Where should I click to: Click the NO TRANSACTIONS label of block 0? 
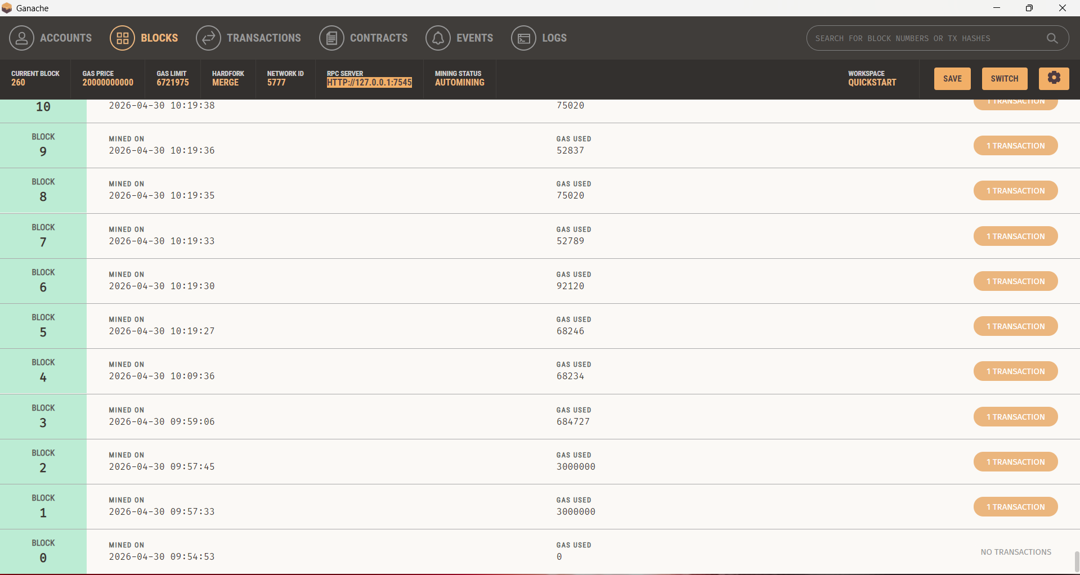tap(1016, 552)
